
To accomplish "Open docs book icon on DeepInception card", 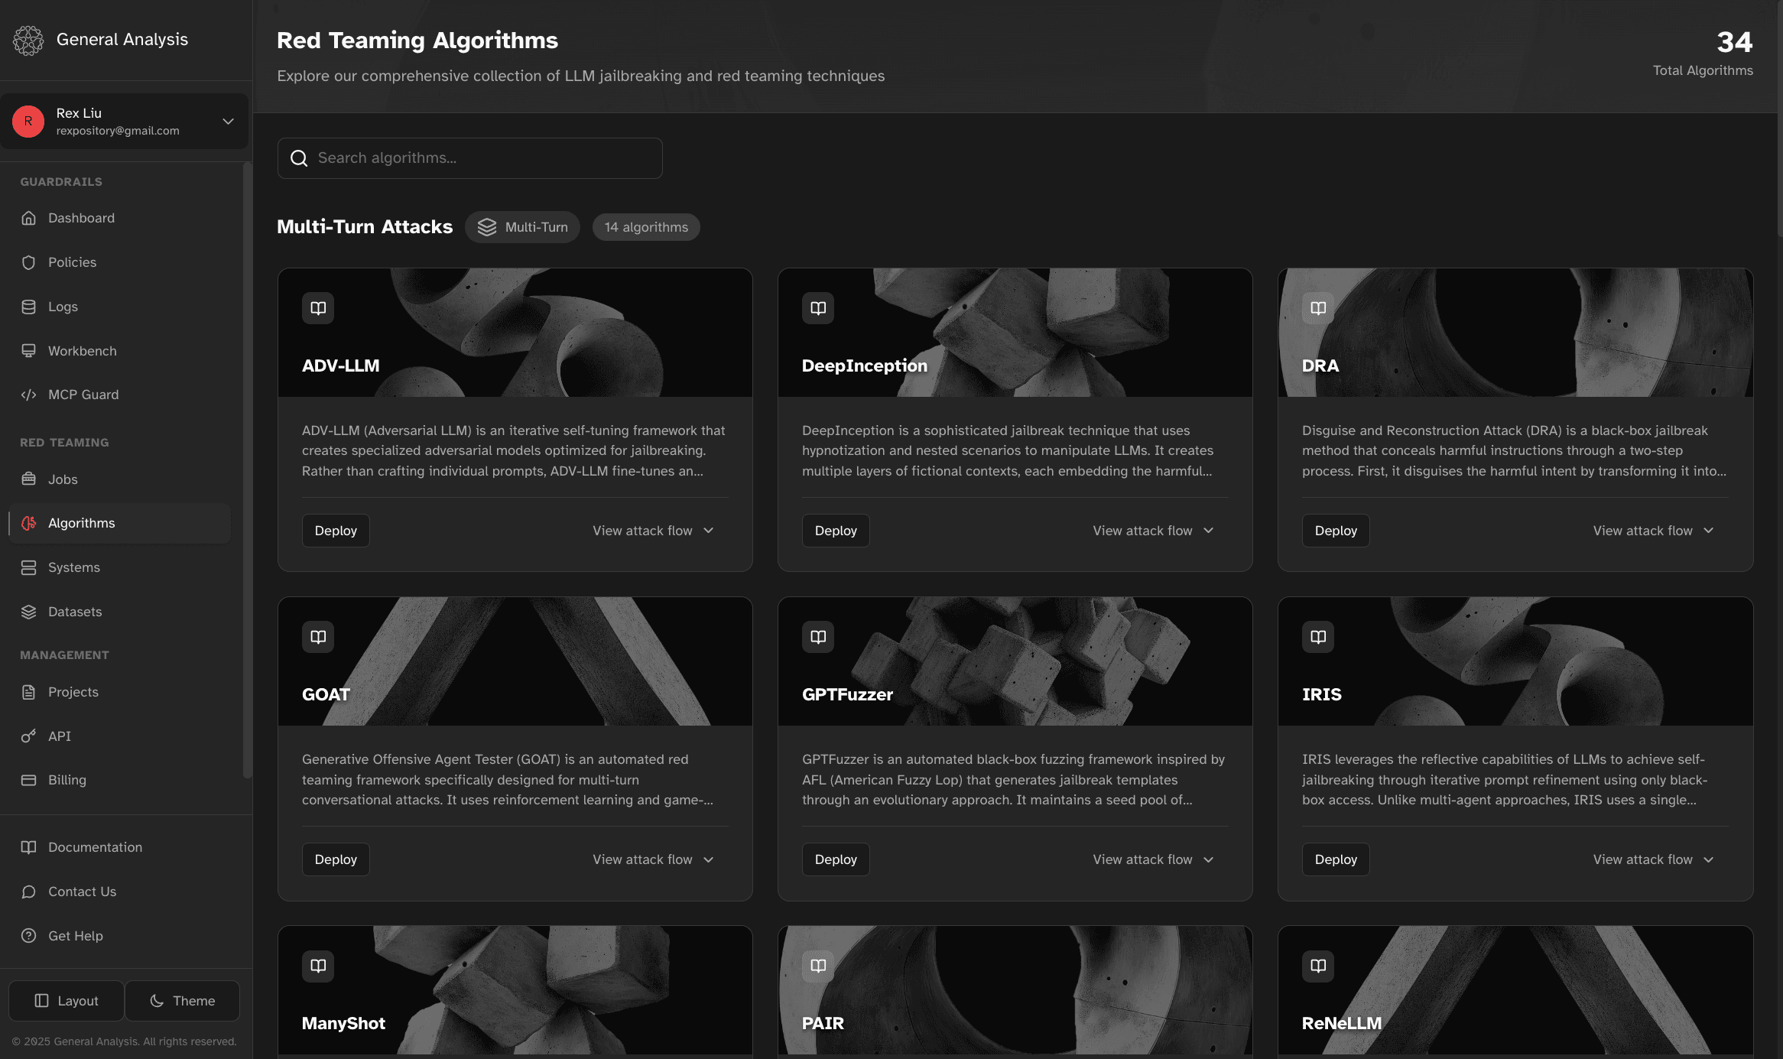I will 818,308.
